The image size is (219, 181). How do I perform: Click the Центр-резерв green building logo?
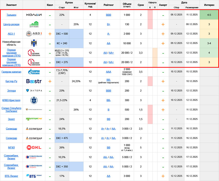[34, 24]
